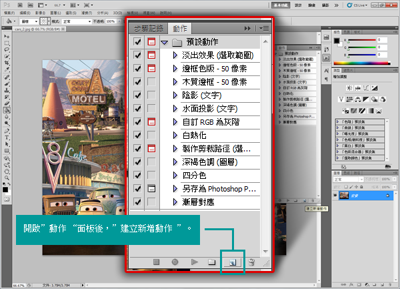Expand the 深褐色調 (圖層) action triangle

[175, 162]
